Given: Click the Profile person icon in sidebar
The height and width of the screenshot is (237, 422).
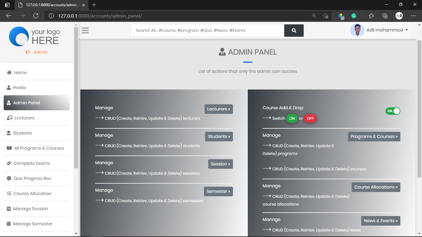Looking at the screenshot, I should (9, 88).
